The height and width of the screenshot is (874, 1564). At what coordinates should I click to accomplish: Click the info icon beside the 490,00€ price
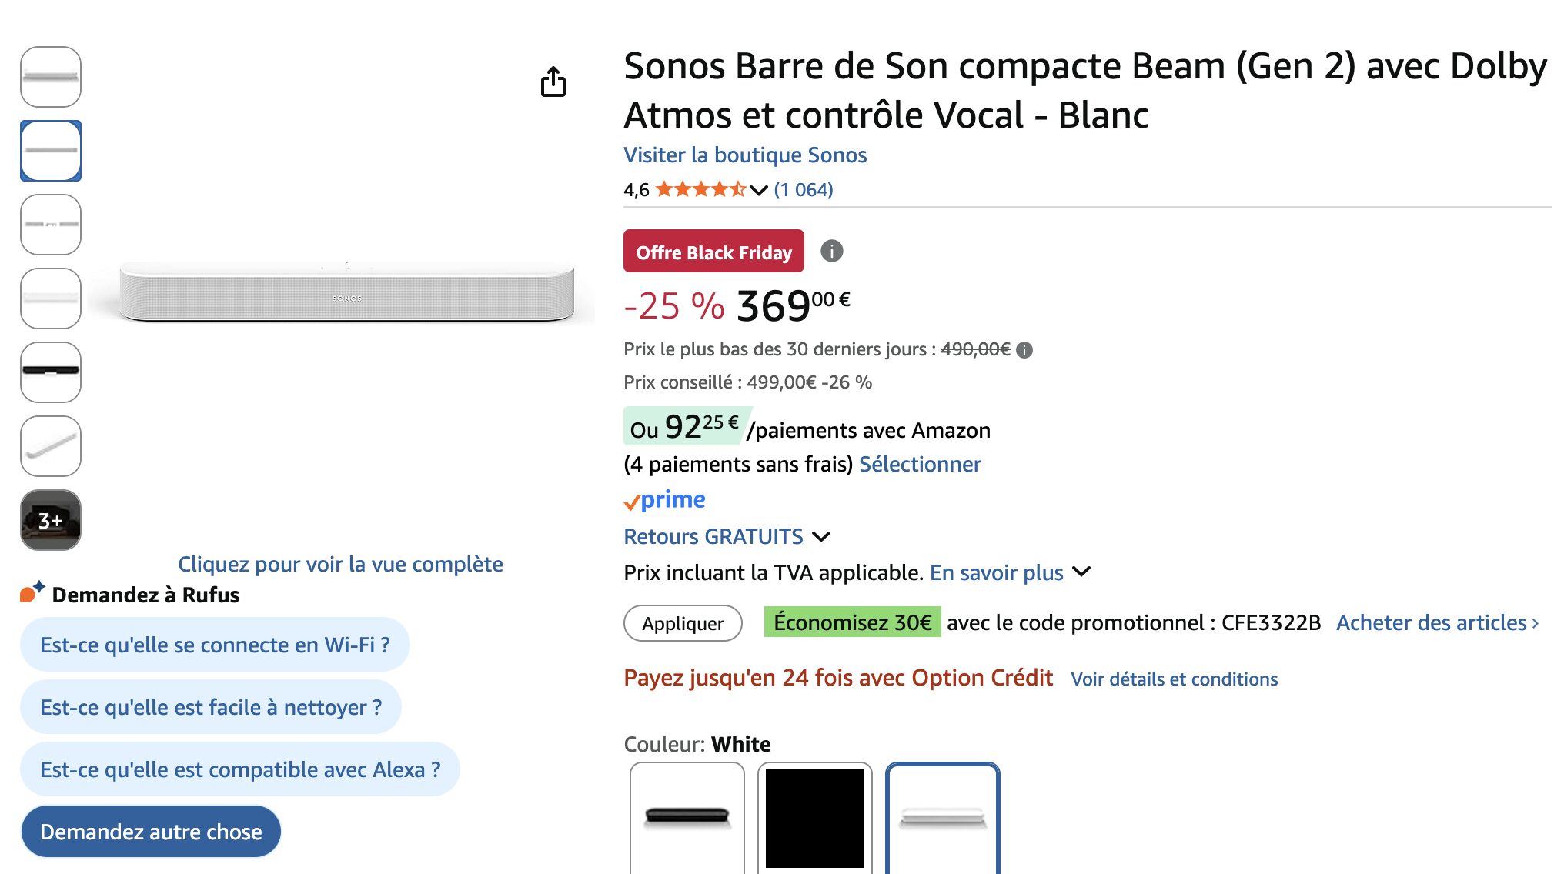click(x=1024, y=350)
